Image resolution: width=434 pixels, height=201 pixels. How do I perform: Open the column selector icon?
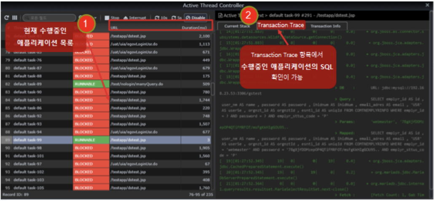15,18
